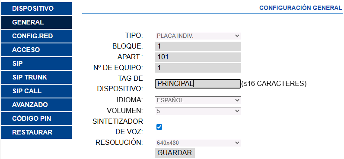Viewport: 344px width, 159px height.
Task: Navigate to SIP TRUNK page
Action: pos(36,77)
